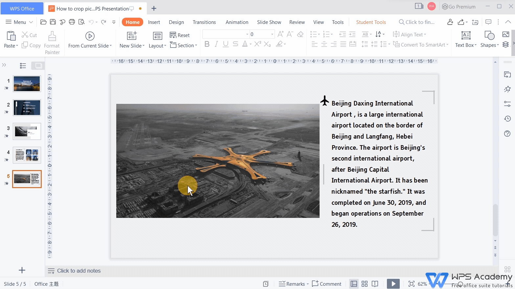
Task: Cut the selected content
Action: 29,35
